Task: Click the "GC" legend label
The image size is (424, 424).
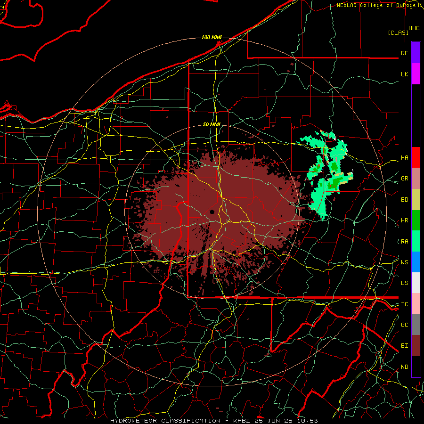Action: (404, 325)
